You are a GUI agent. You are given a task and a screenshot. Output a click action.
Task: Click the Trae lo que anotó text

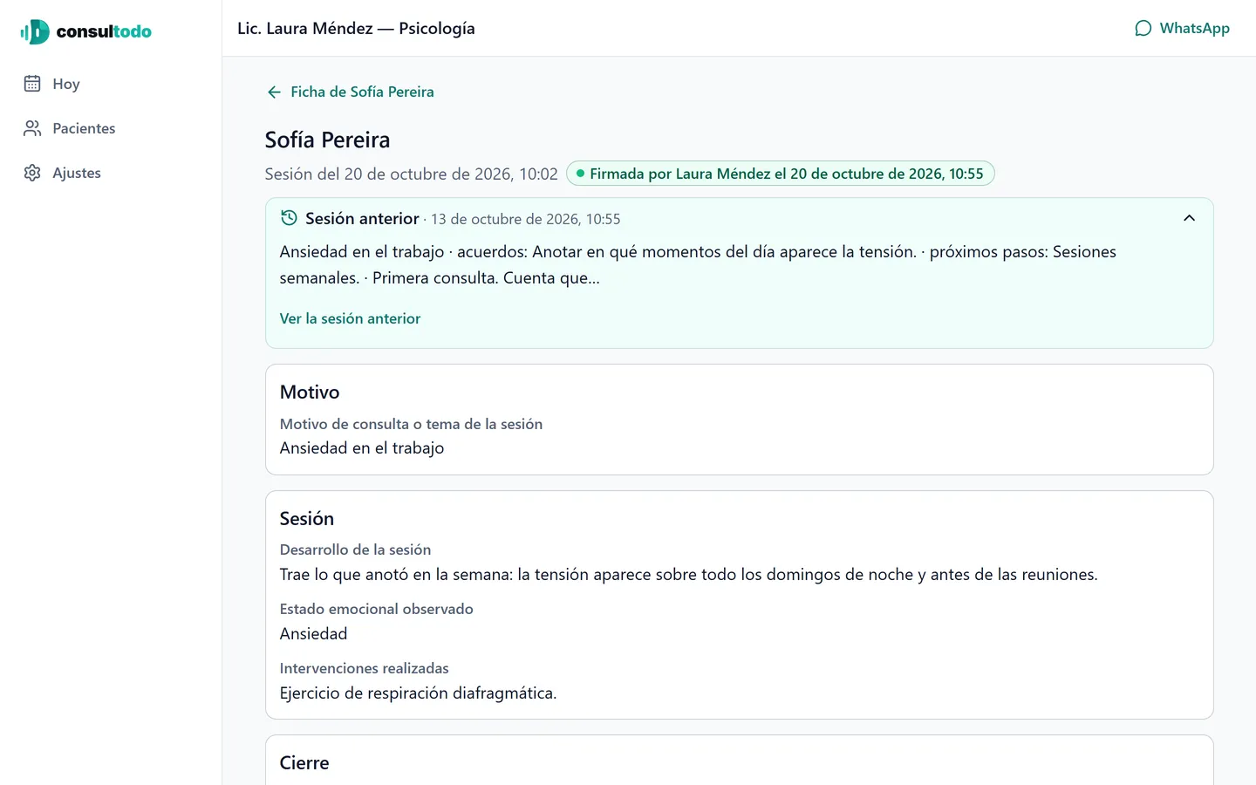coord(689,574)
